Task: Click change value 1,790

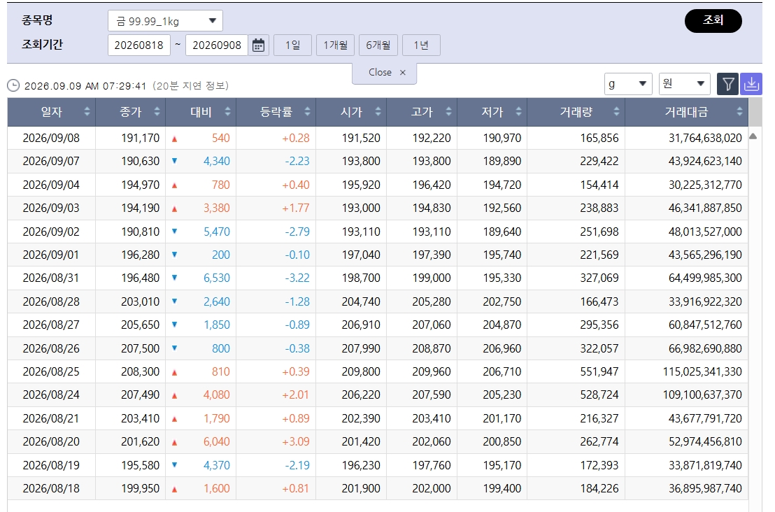Action: point(217,418)
